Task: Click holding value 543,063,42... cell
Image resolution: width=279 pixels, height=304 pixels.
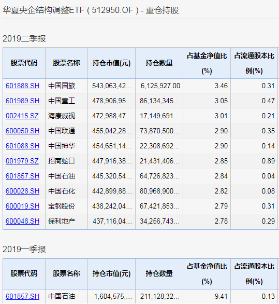Action: click(112, 86)
